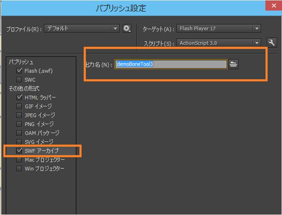Enable GIF イメージ checkbox
Viewport: 282px width, 215px height.
(x=19, y=106)
